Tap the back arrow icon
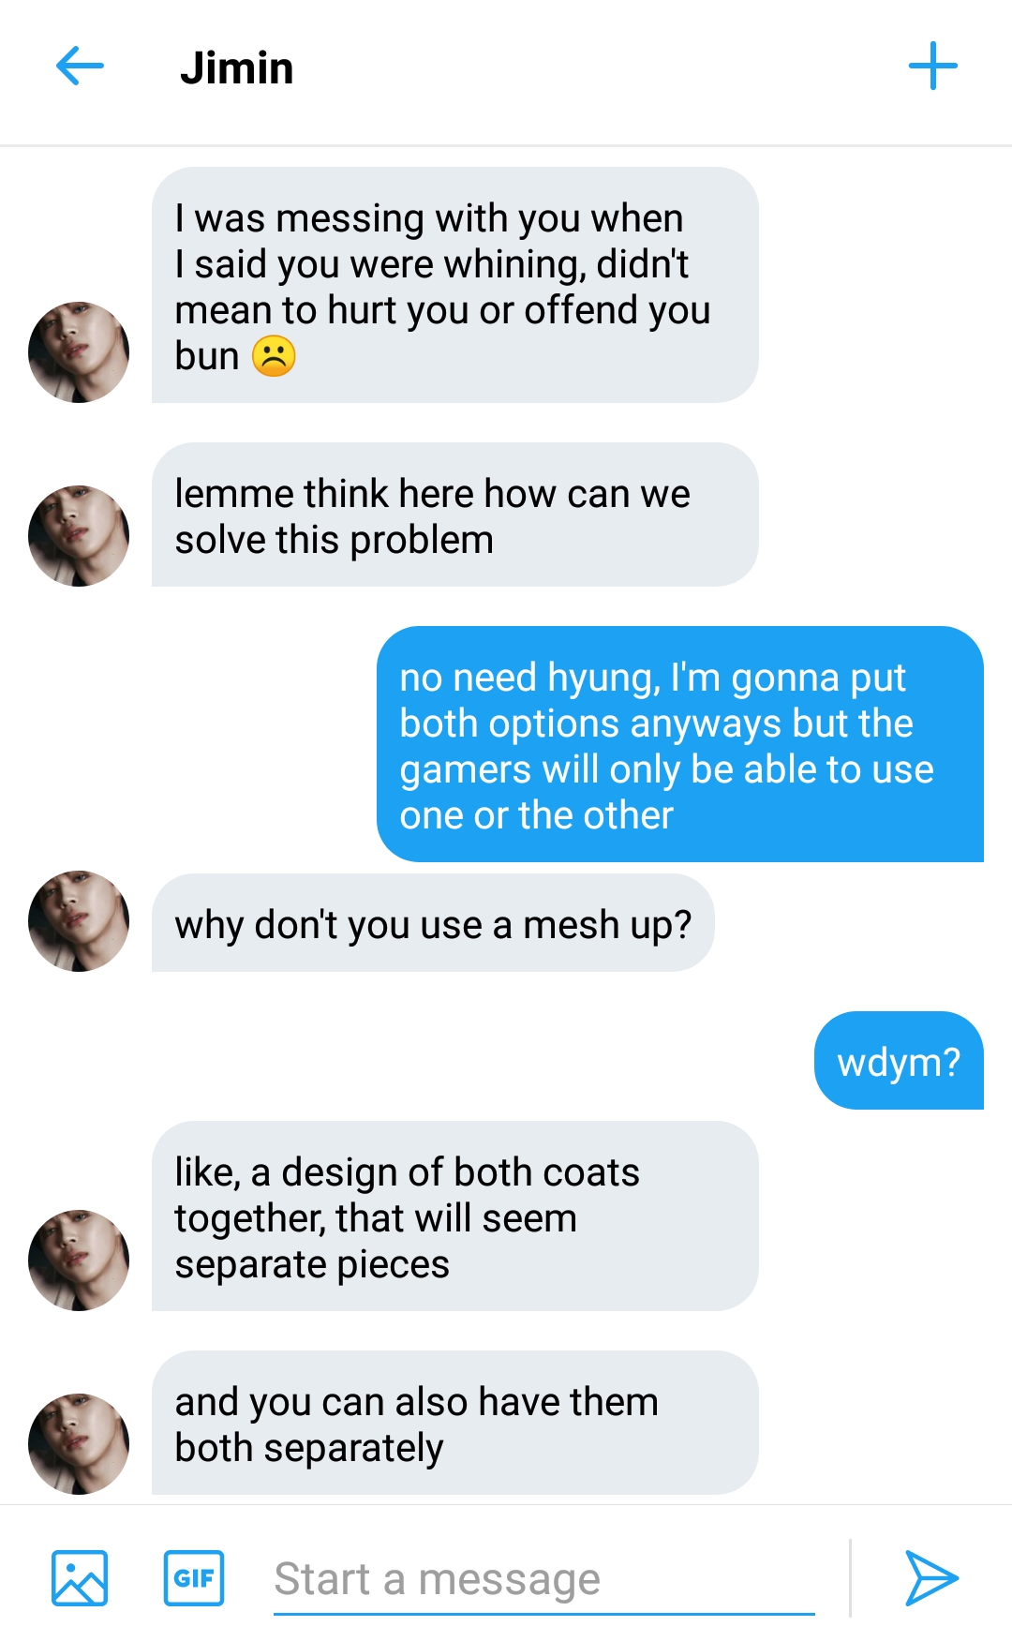The image size is (1012, 1641). [x=80, y=67]
